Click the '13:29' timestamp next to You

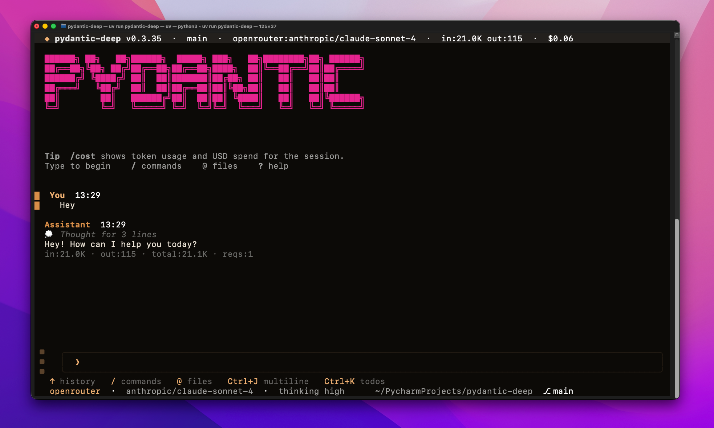(88, 195)
